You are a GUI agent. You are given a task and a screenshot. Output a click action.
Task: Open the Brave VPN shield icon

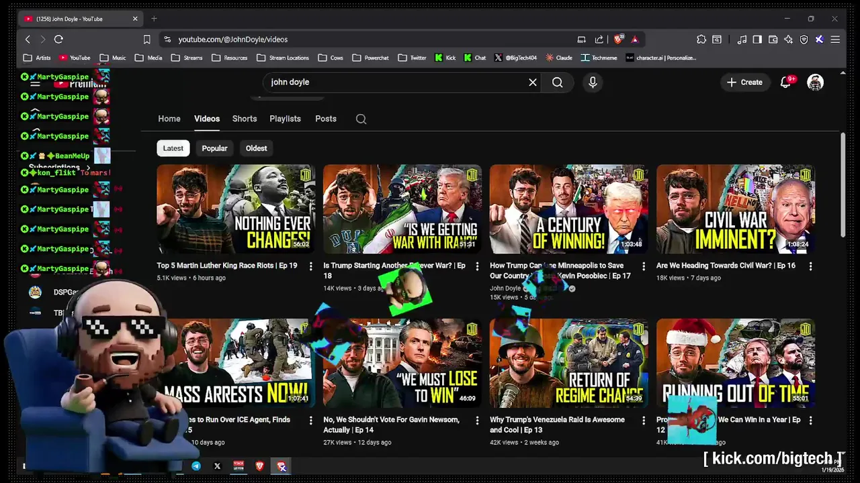(804, 40)
